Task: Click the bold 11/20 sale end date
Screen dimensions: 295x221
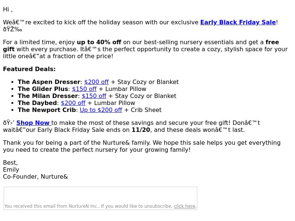Action: (x=141, y=130)
